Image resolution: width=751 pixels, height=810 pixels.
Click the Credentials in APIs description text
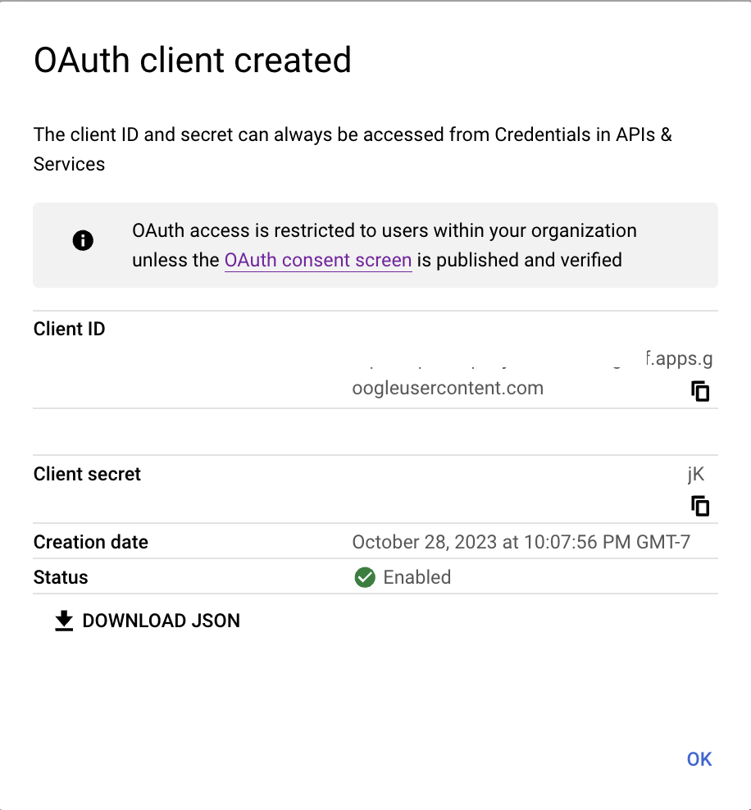pos(353,149)
